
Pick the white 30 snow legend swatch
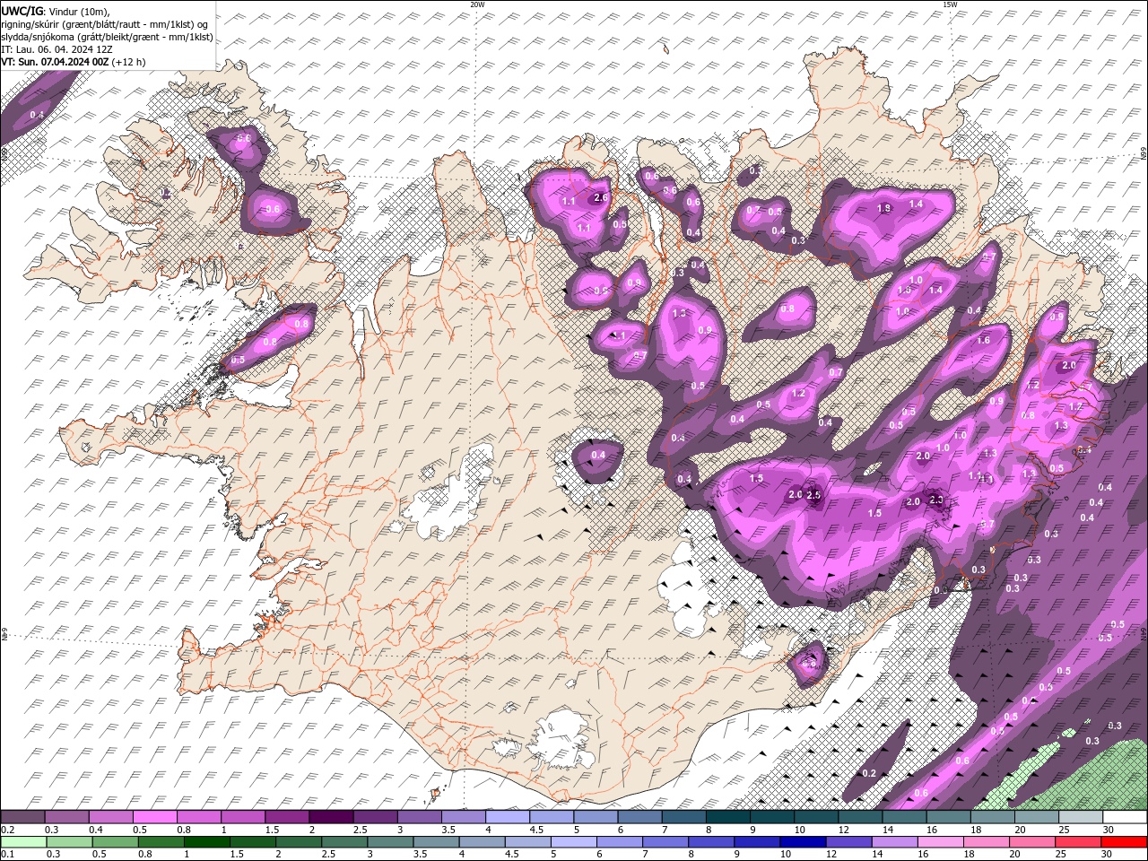point(1125,817)
